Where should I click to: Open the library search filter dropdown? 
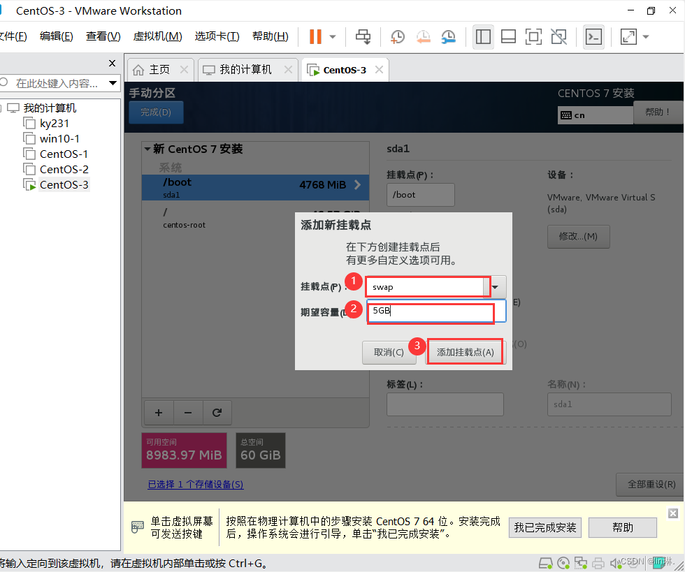(x=113, y=83)
